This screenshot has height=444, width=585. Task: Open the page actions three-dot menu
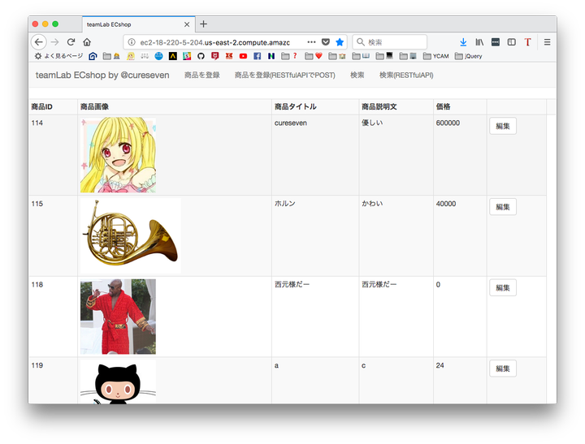click(x=311, y=42)
